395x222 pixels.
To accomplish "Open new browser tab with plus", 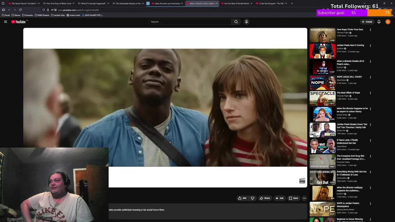I will click(292, 3).
